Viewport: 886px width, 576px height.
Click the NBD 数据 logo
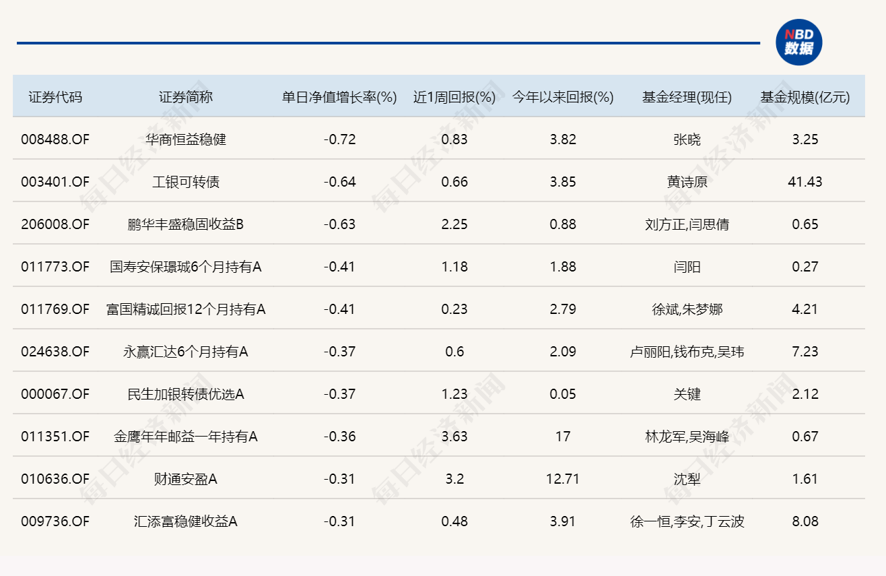[800, 40]
